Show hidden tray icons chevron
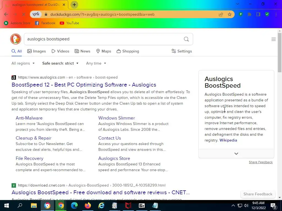Viewport: 282px width, 211px height. point(233,206)
